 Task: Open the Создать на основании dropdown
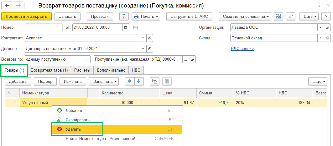click(245, 16)
